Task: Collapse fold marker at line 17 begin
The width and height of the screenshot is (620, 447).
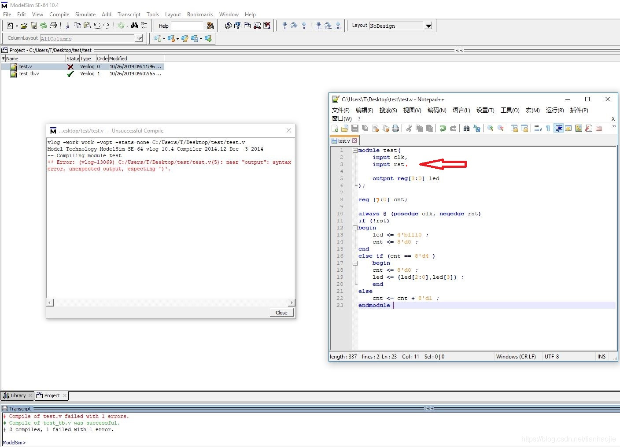Action: pyautogui.click(x=355, y=263)
